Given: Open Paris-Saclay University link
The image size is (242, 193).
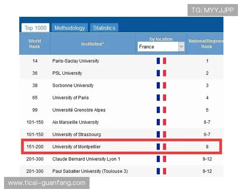Looking at the screenshot, I should (x=76, y=61).
